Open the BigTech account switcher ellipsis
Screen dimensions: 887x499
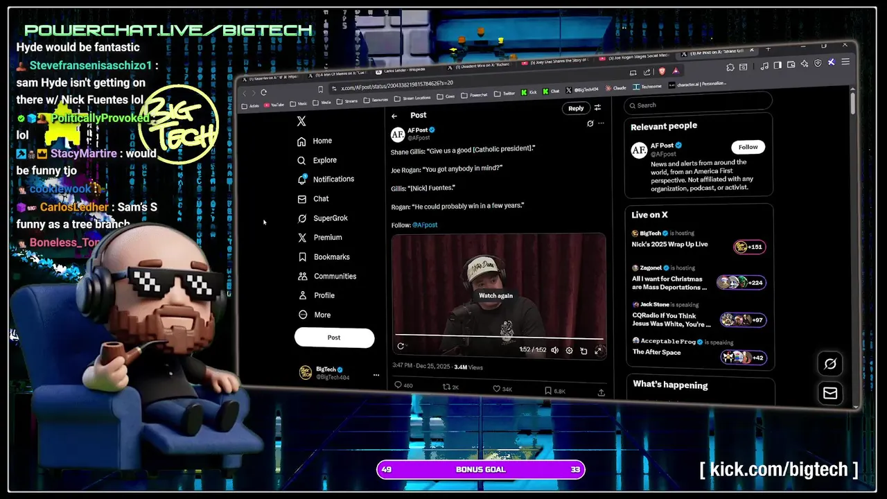(x=376, y=375)
